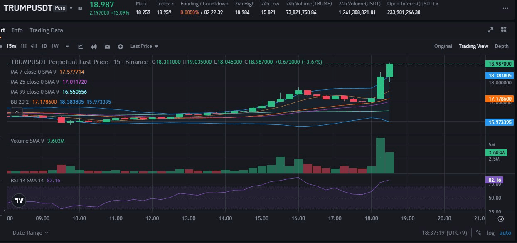
Task: Click the Mark price label
Action: pyautogui.click(x=141, y=4)
